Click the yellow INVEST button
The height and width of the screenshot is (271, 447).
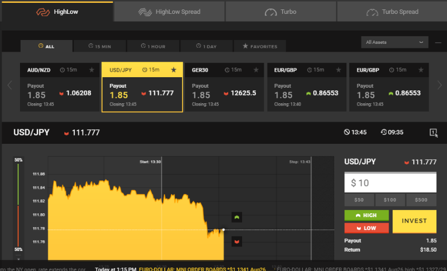click(414, 222)
